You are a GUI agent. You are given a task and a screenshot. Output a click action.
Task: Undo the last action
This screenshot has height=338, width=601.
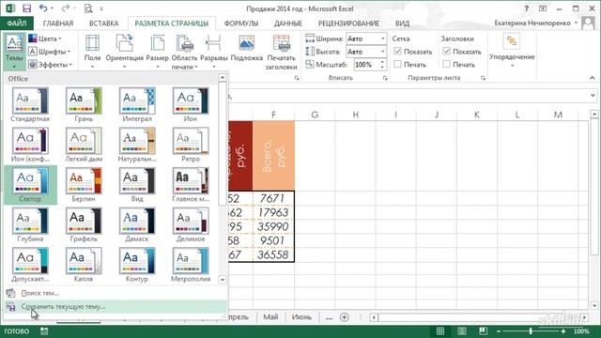tap(43, 8)
